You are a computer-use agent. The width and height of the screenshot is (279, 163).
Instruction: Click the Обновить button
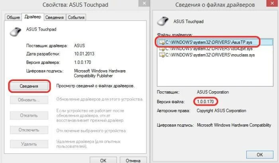[x=29, y=100]
